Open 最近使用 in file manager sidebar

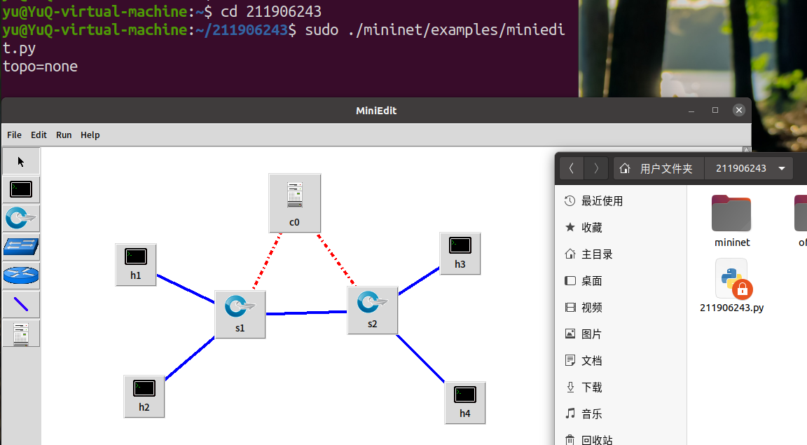point(620,201)
